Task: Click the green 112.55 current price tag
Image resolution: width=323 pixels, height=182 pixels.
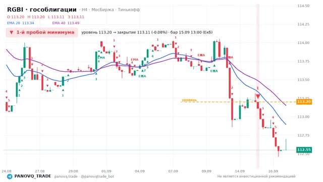Action: [x=304, y=150]
